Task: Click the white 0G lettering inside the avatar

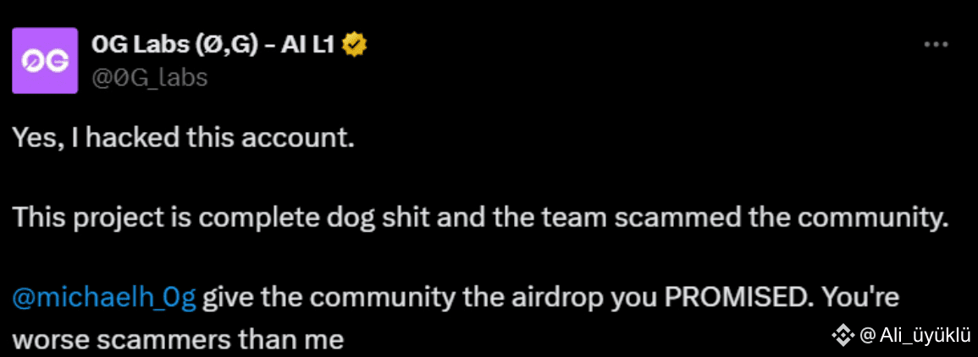Action: (x=45, y=61)
